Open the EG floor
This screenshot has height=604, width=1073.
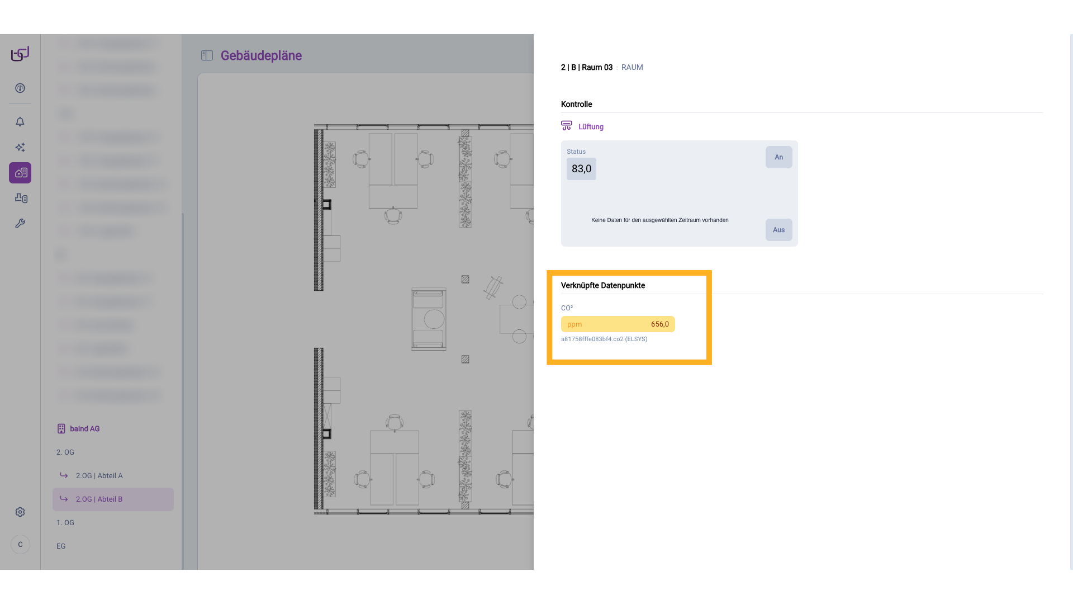[x=61, y=546]
